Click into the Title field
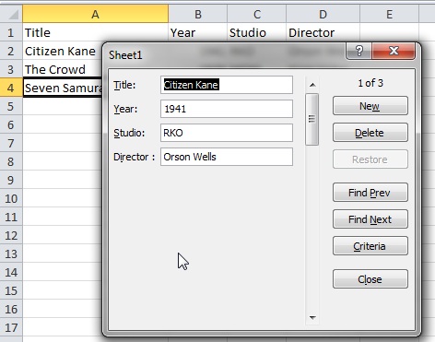Image resolution: width=435 pixels, height=342 pixels. (227, 85)
